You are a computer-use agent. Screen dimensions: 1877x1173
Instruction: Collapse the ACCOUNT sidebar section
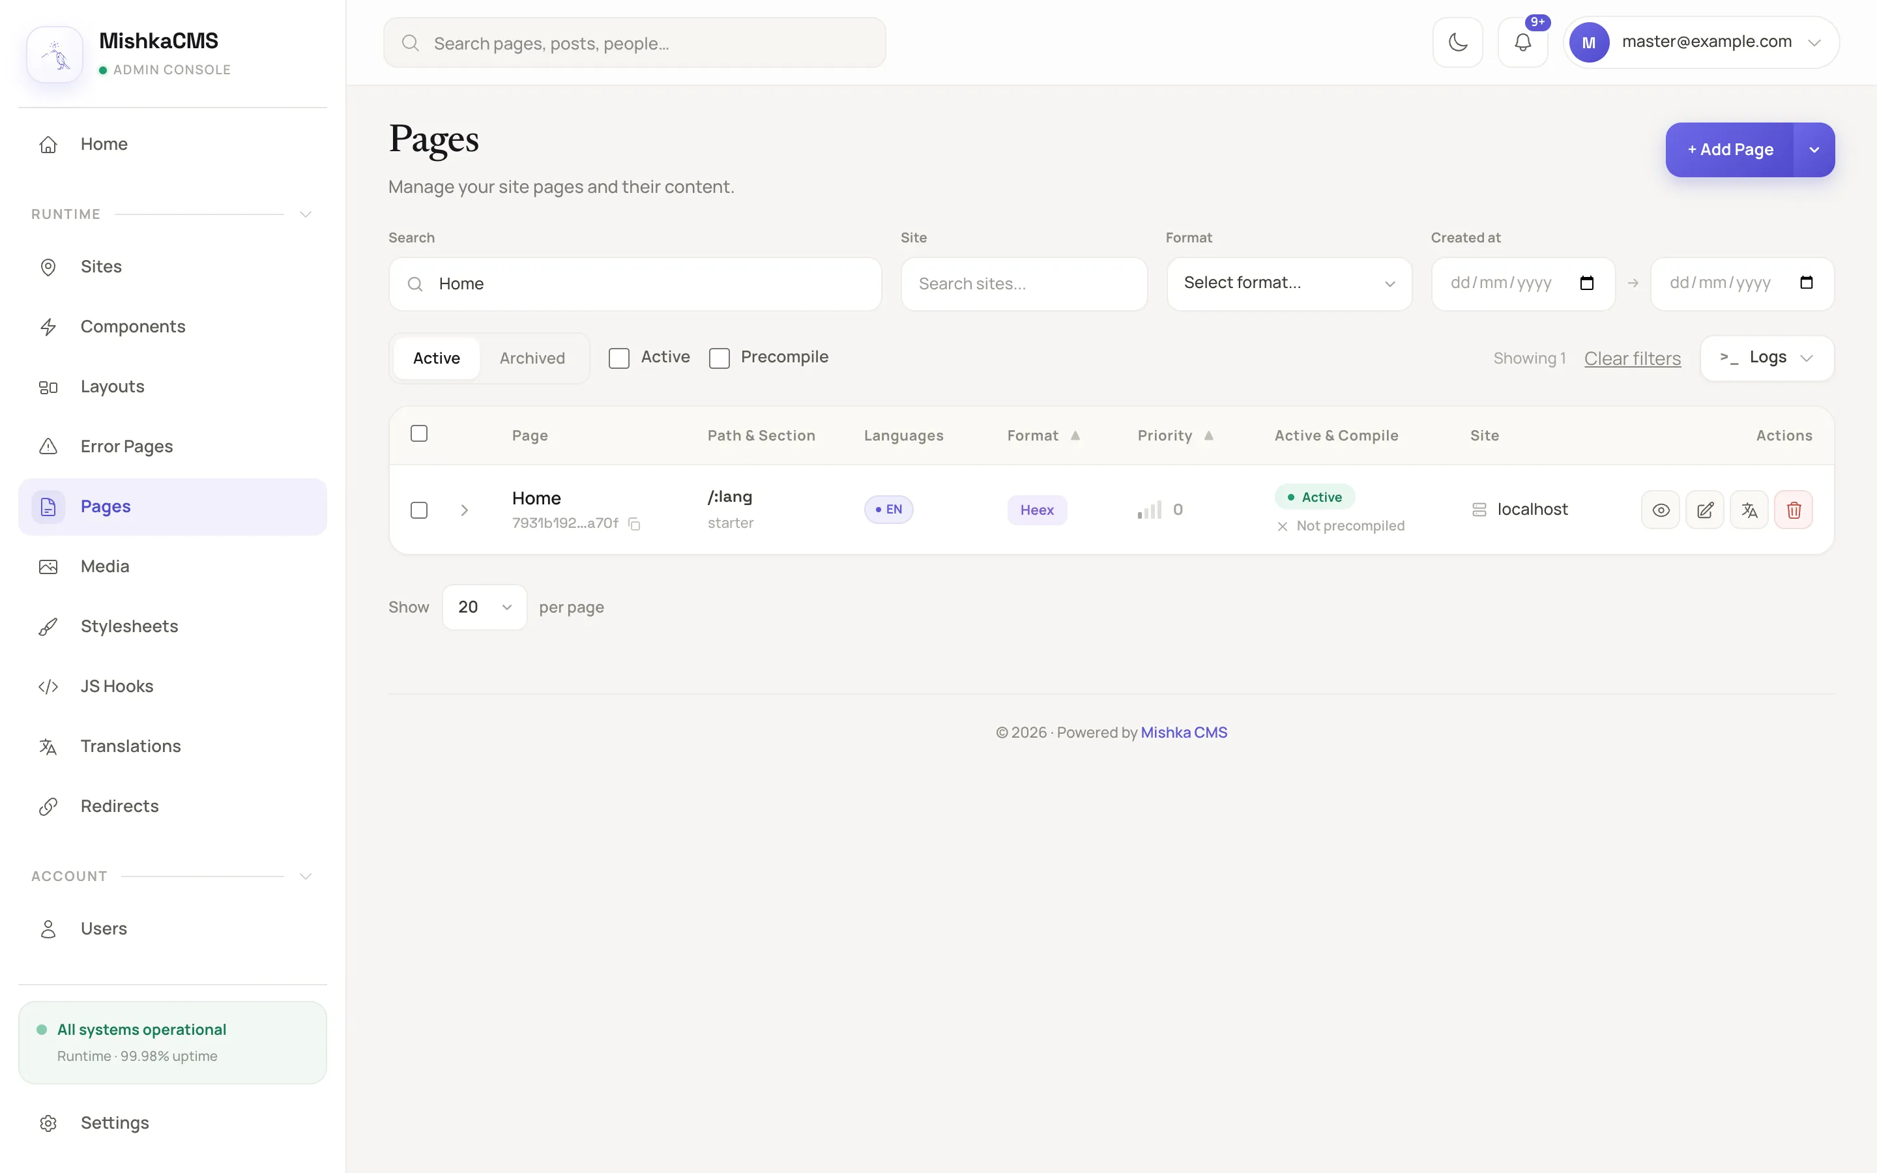[306, 876]
